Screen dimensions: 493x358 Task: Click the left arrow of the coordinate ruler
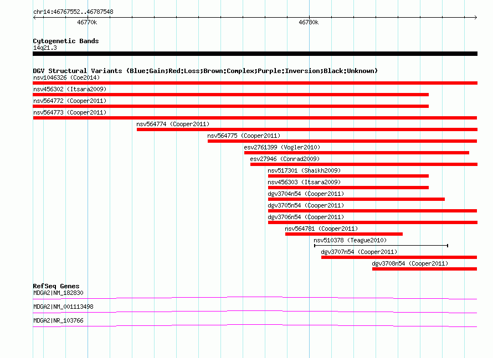(x=34, y=17)
